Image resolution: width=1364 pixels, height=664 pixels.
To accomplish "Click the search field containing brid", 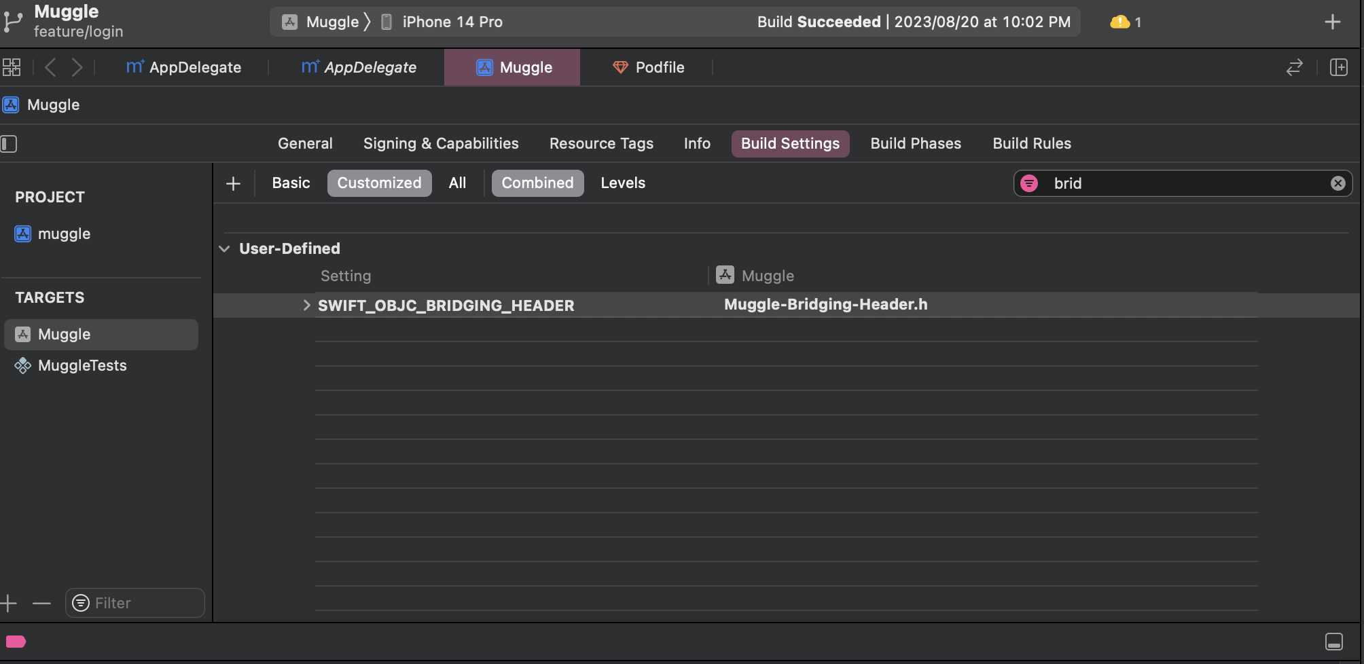I will 1183,183.
